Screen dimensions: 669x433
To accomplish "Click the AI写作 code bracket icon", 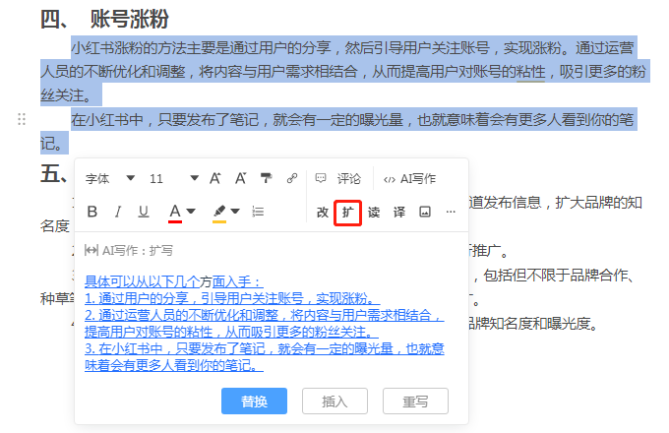I will [x=390, y=179].
